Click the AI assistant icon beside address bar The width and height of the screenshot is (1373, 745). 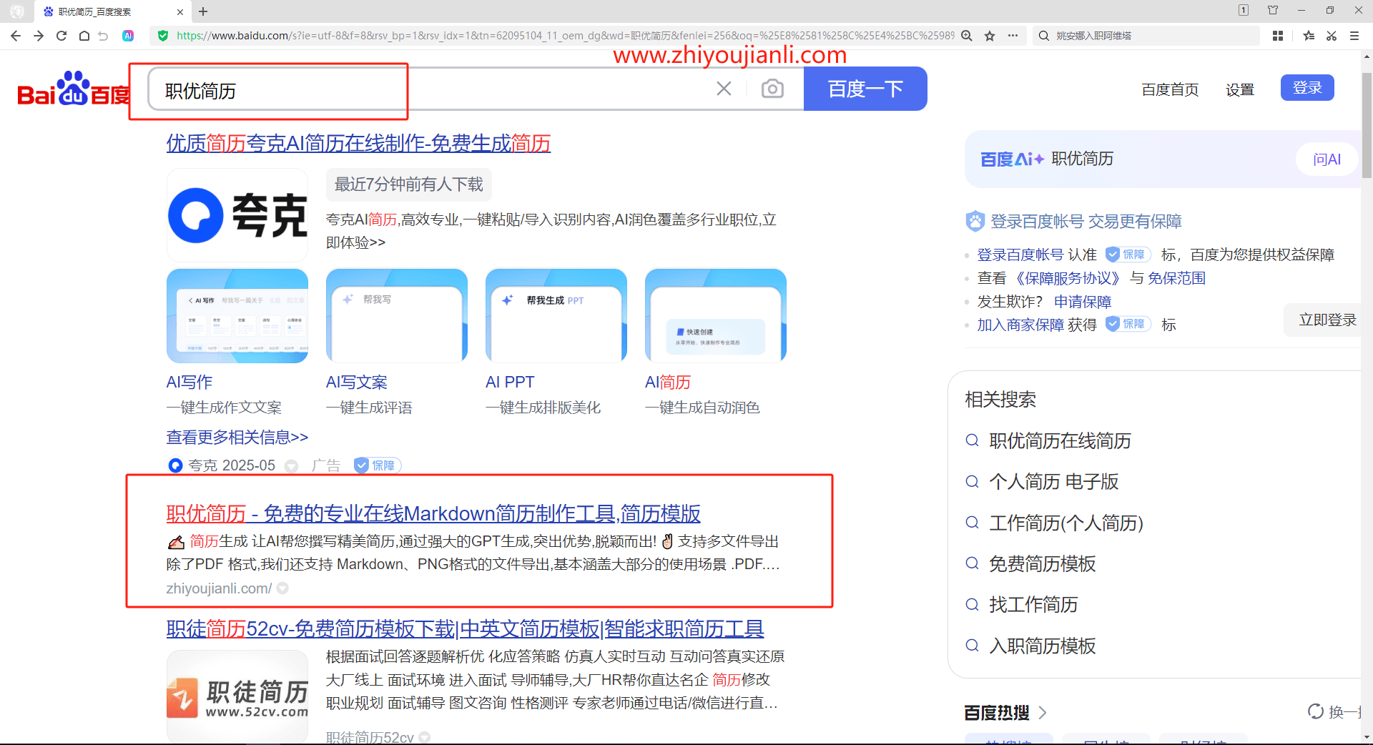click(x=128, y=36)
